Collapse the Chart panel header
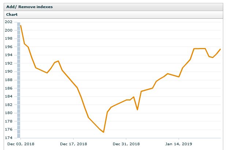228x150 pixels. tap(113, 15)
